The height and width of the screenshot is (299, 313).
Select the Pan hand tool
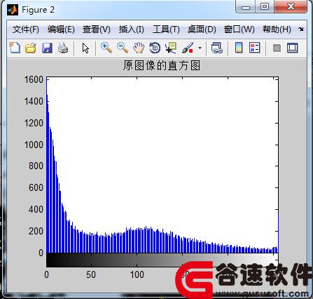click(139, 48)
